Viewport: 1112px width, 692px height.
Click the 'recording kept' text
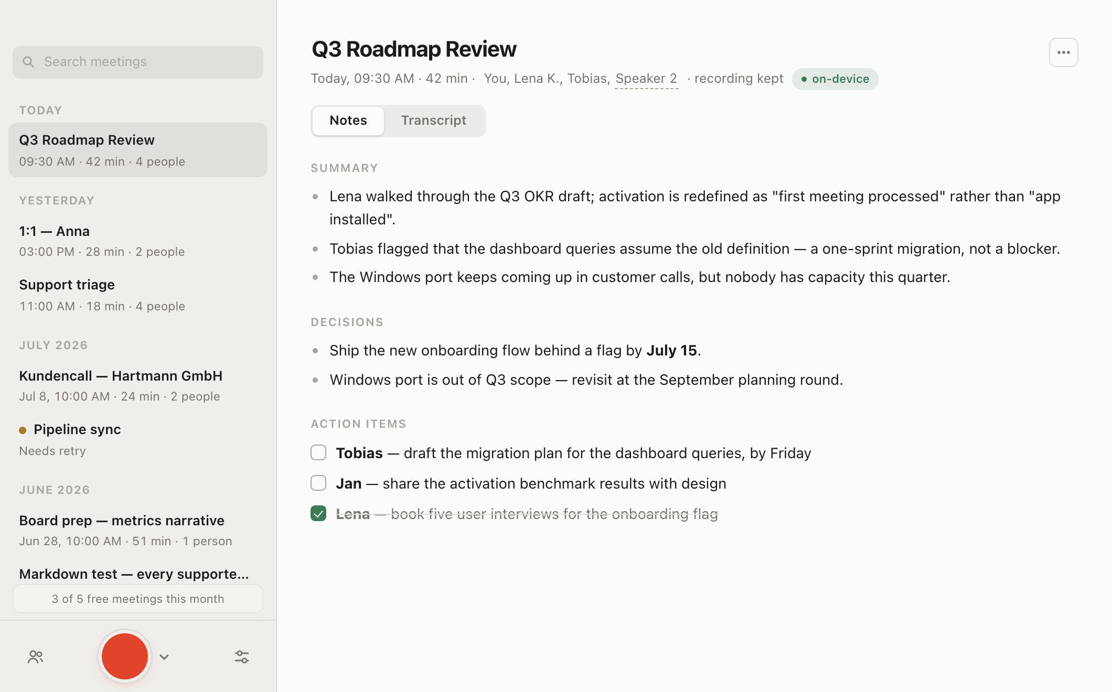coord(739,79)
